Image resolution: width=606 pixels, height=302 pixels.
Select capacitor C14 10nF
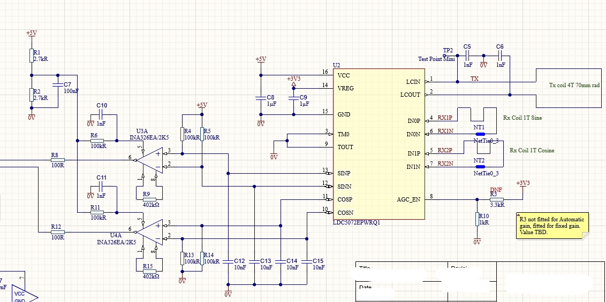(281, 261)
